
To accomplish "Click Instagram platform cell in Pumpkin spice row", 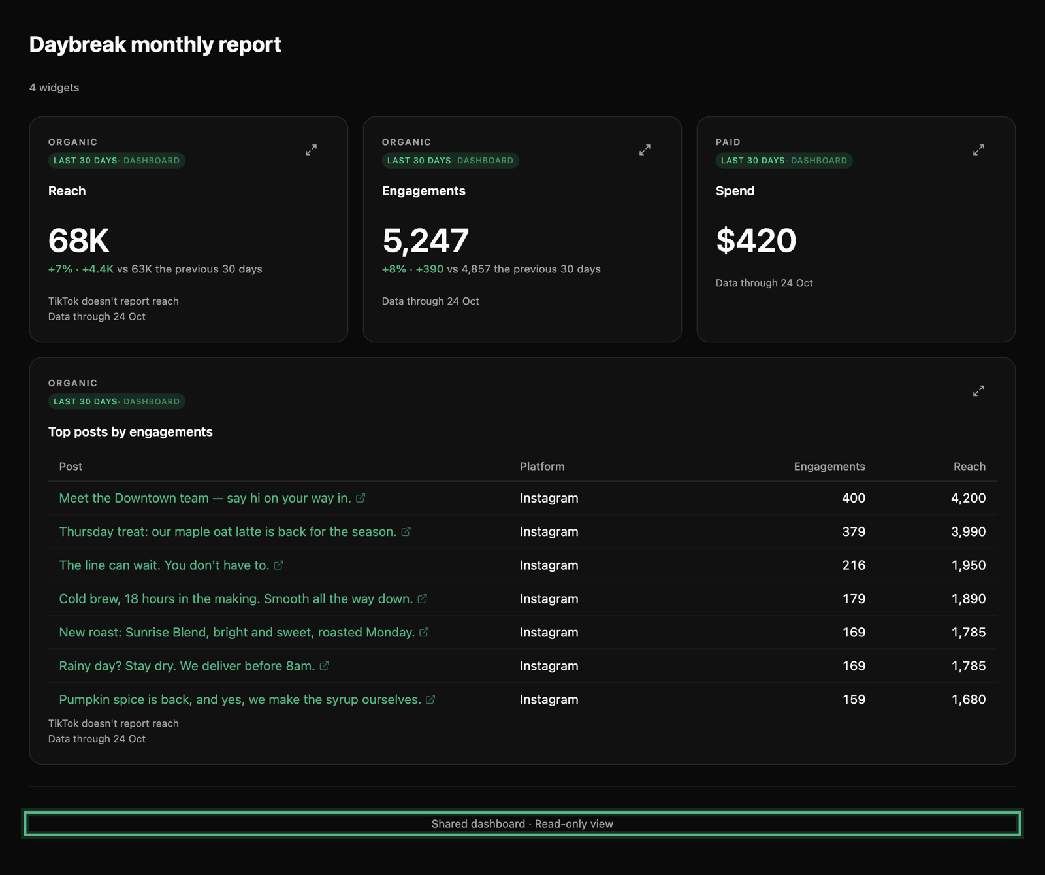I will click(549, 699).
